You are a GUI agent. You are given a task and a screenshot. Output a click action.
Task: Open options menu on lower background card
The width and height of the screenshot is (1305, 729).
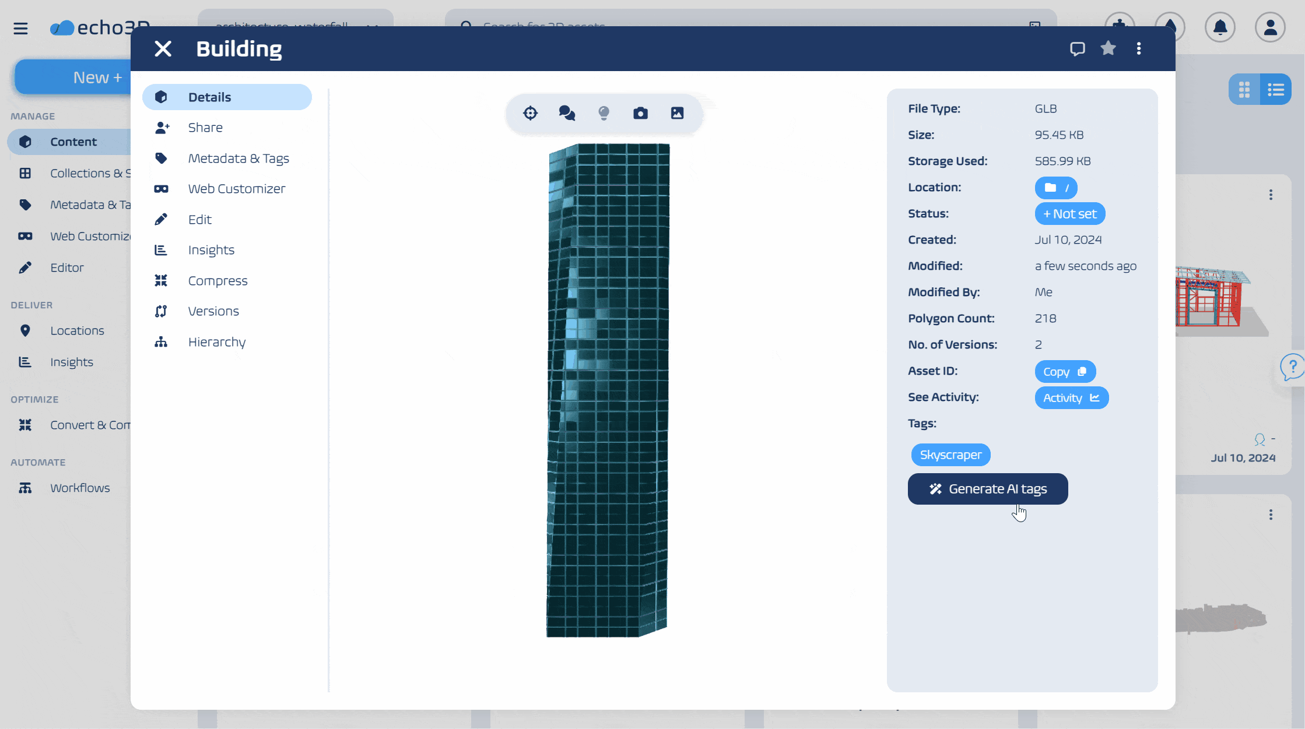click(1271, 515)
